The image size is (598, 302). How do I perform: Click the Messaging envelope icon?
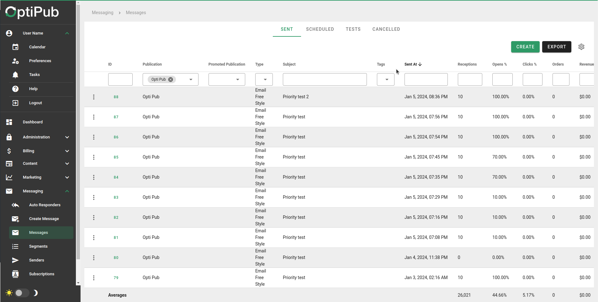tap(9, 191)
